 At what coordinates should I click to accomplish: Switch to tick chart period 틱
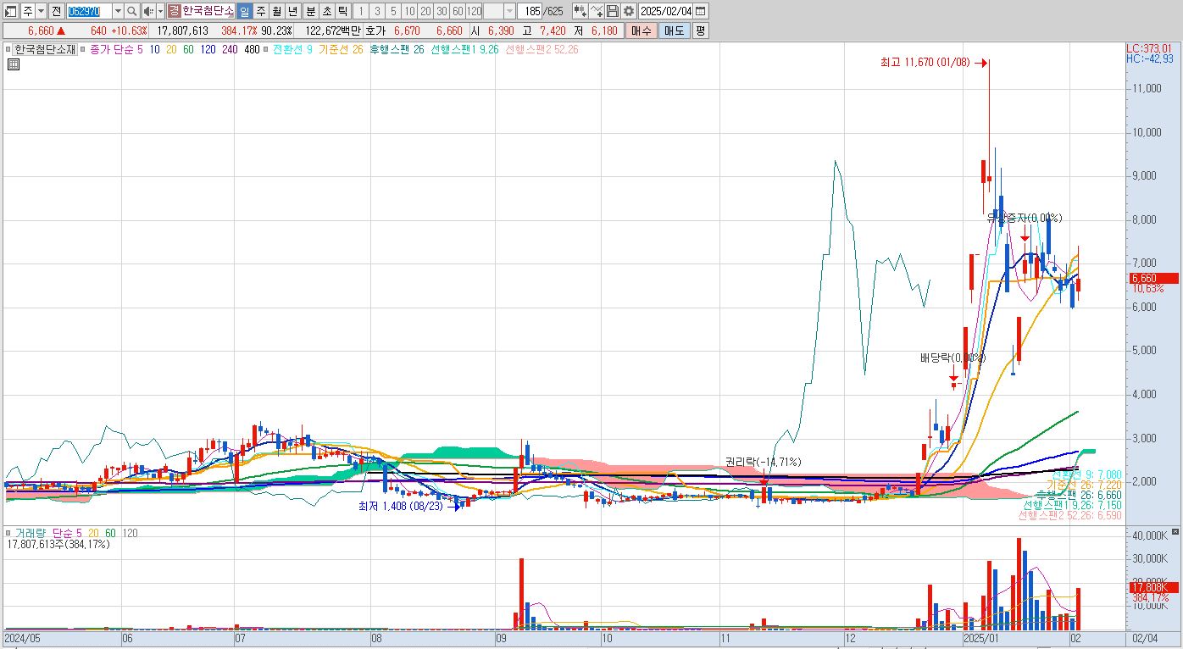[342, 11]
